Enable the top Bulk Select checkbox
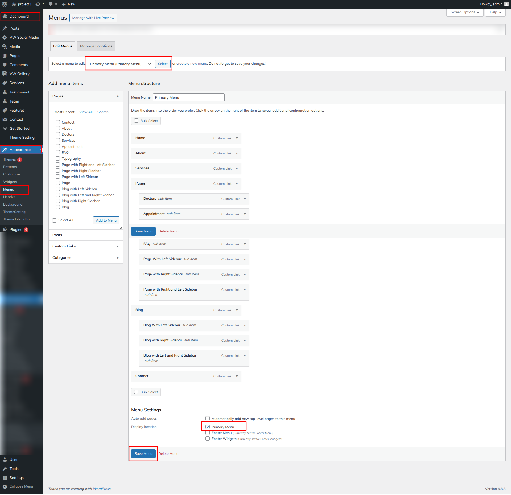Screen dimensions: 511x495 click(136, 121)
